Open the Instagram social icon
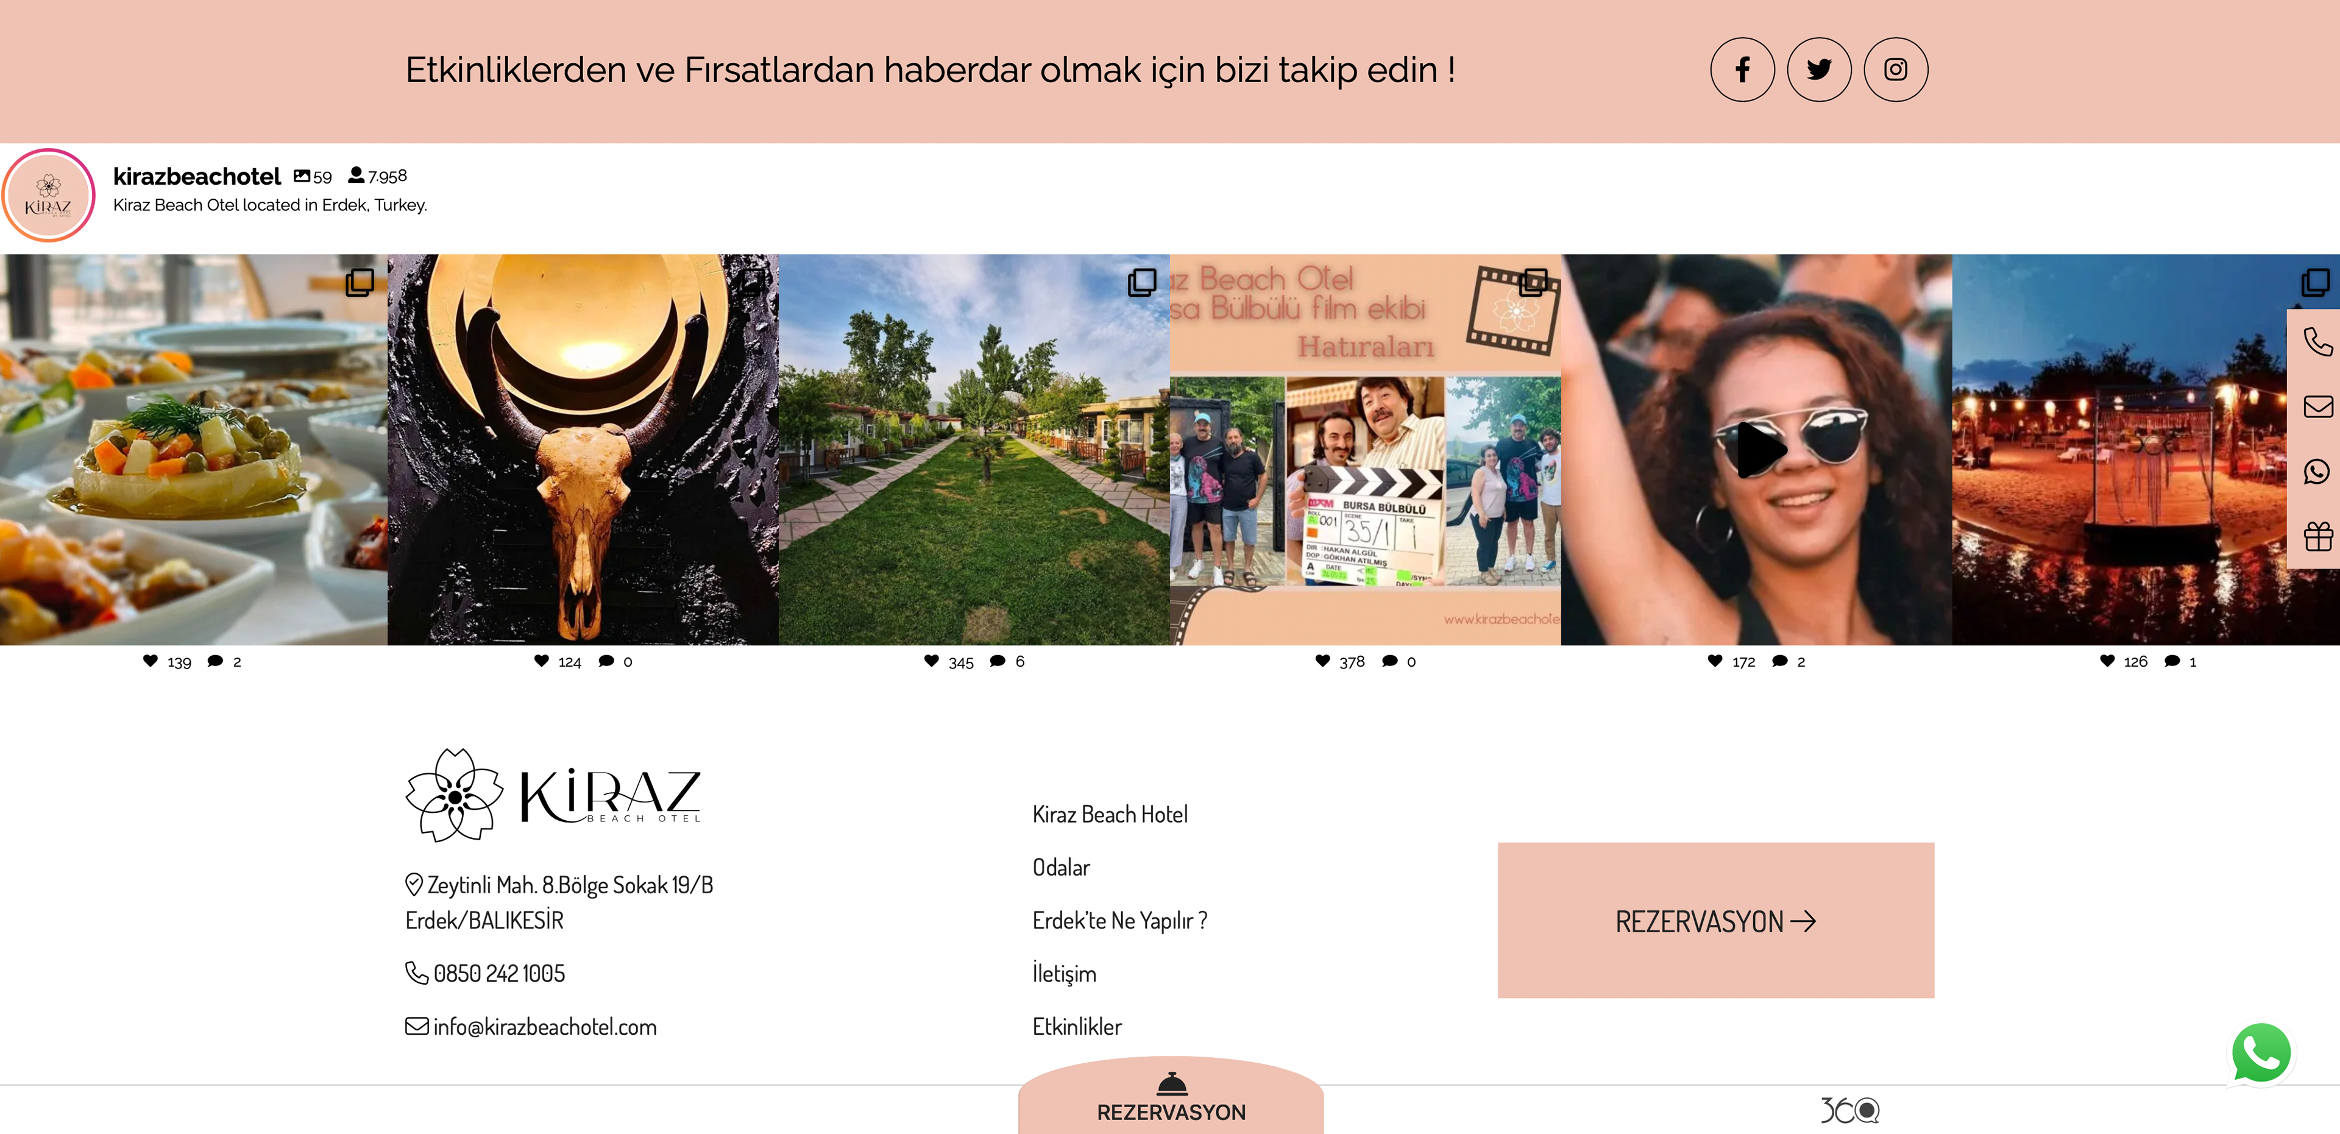2340x1134 pixels. (x=1896, y=69)
